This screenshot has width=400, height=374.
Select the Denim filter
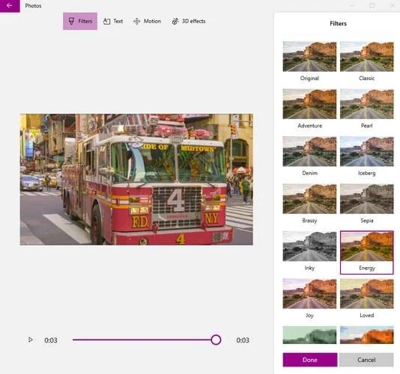309,151
